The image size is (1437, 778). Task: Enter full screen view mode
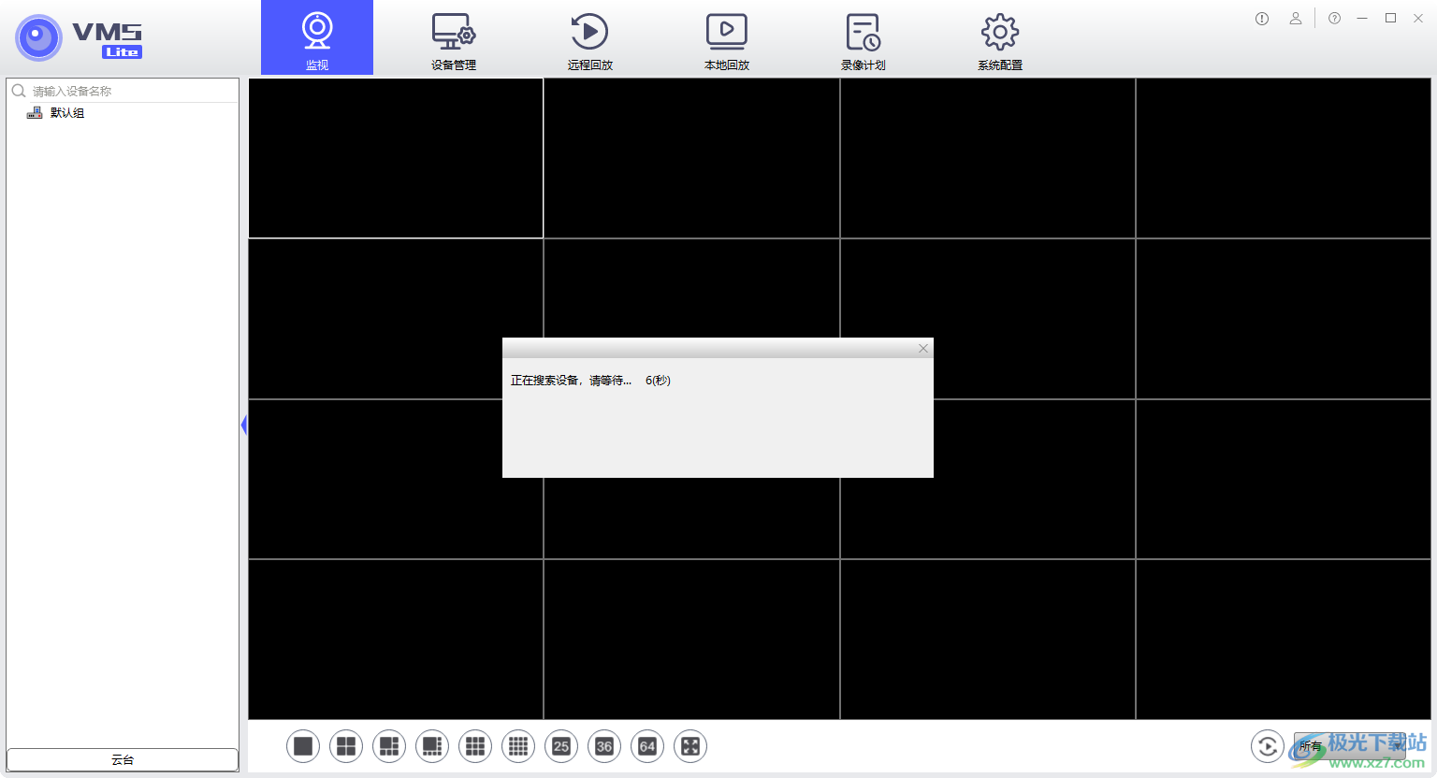pos(690,746)
